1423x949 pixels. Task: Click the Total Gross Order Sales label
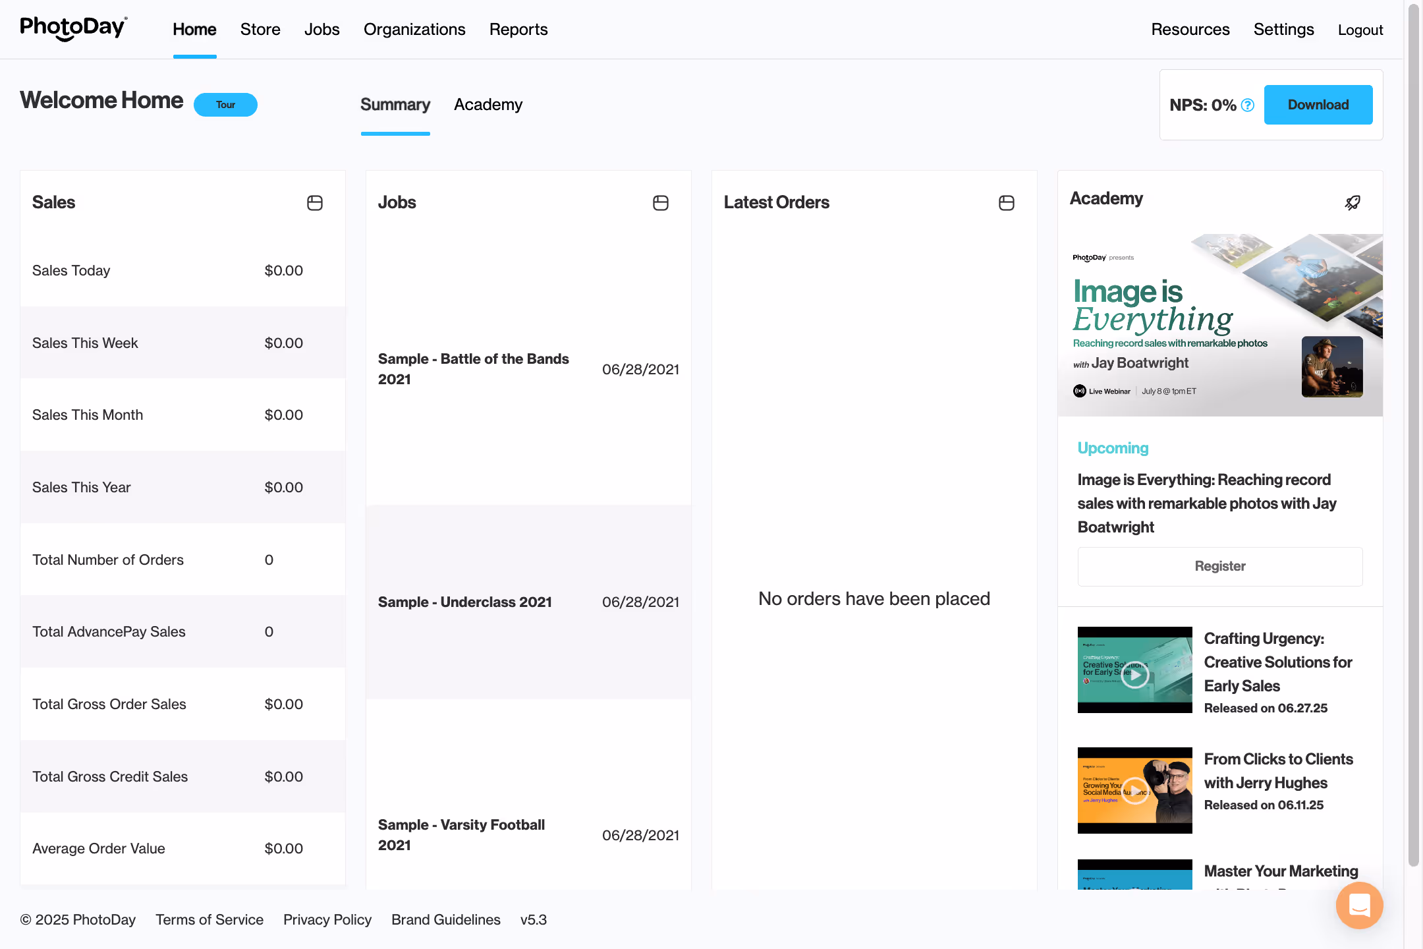109,705
